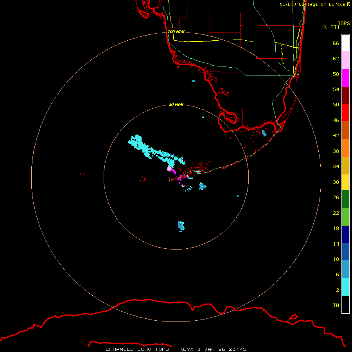Image resolution: width=352 pixels, height=352 pixels.
Task: Click the light green legend swatch
Action: pos(345,217)
